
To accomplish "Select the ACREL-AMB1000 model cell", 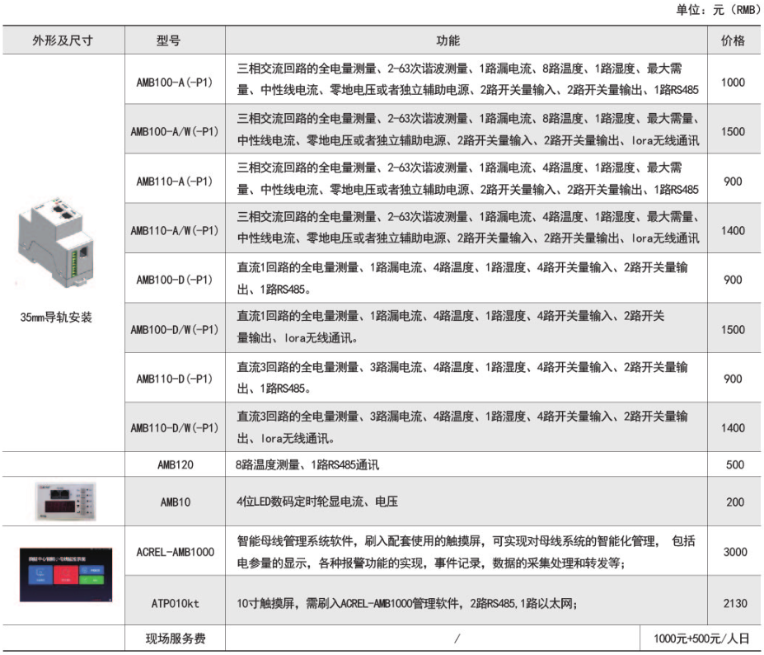I will [175, 551].
